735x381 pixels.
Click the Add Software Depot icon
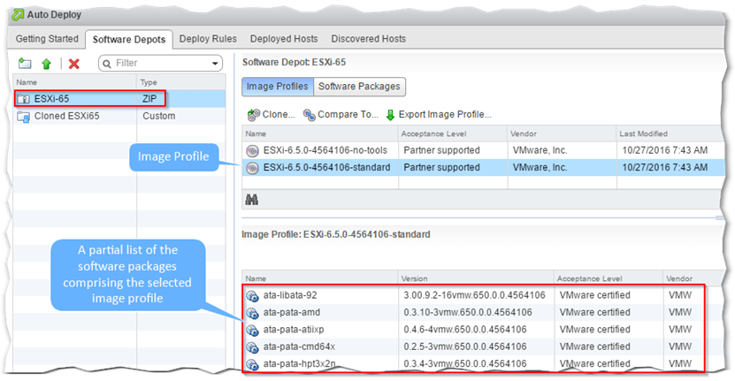click(25, 64)
